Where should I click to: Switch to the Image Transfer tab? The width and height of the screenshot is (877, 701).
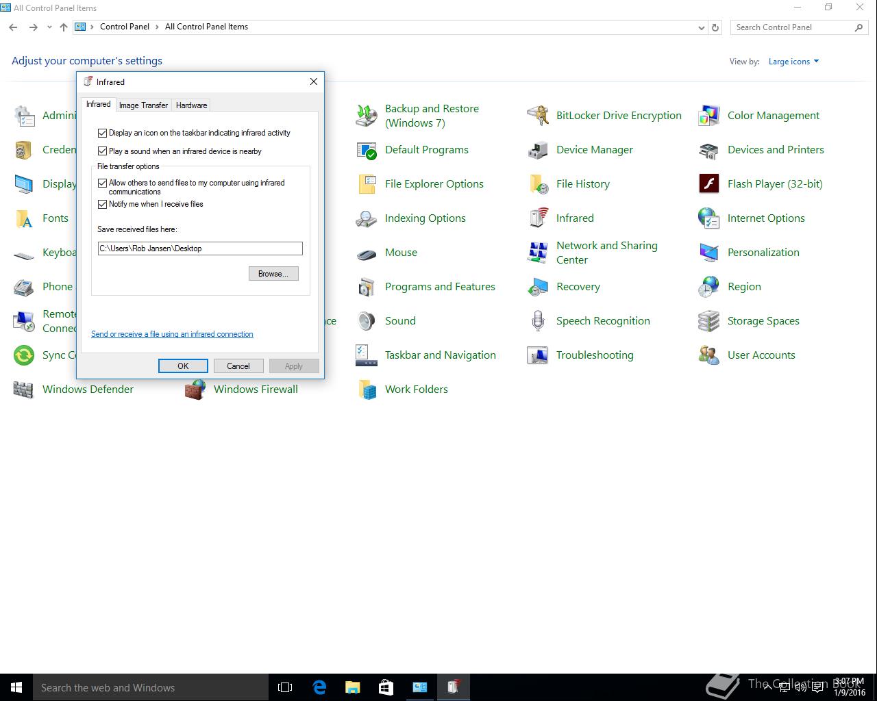click(143, 105)
